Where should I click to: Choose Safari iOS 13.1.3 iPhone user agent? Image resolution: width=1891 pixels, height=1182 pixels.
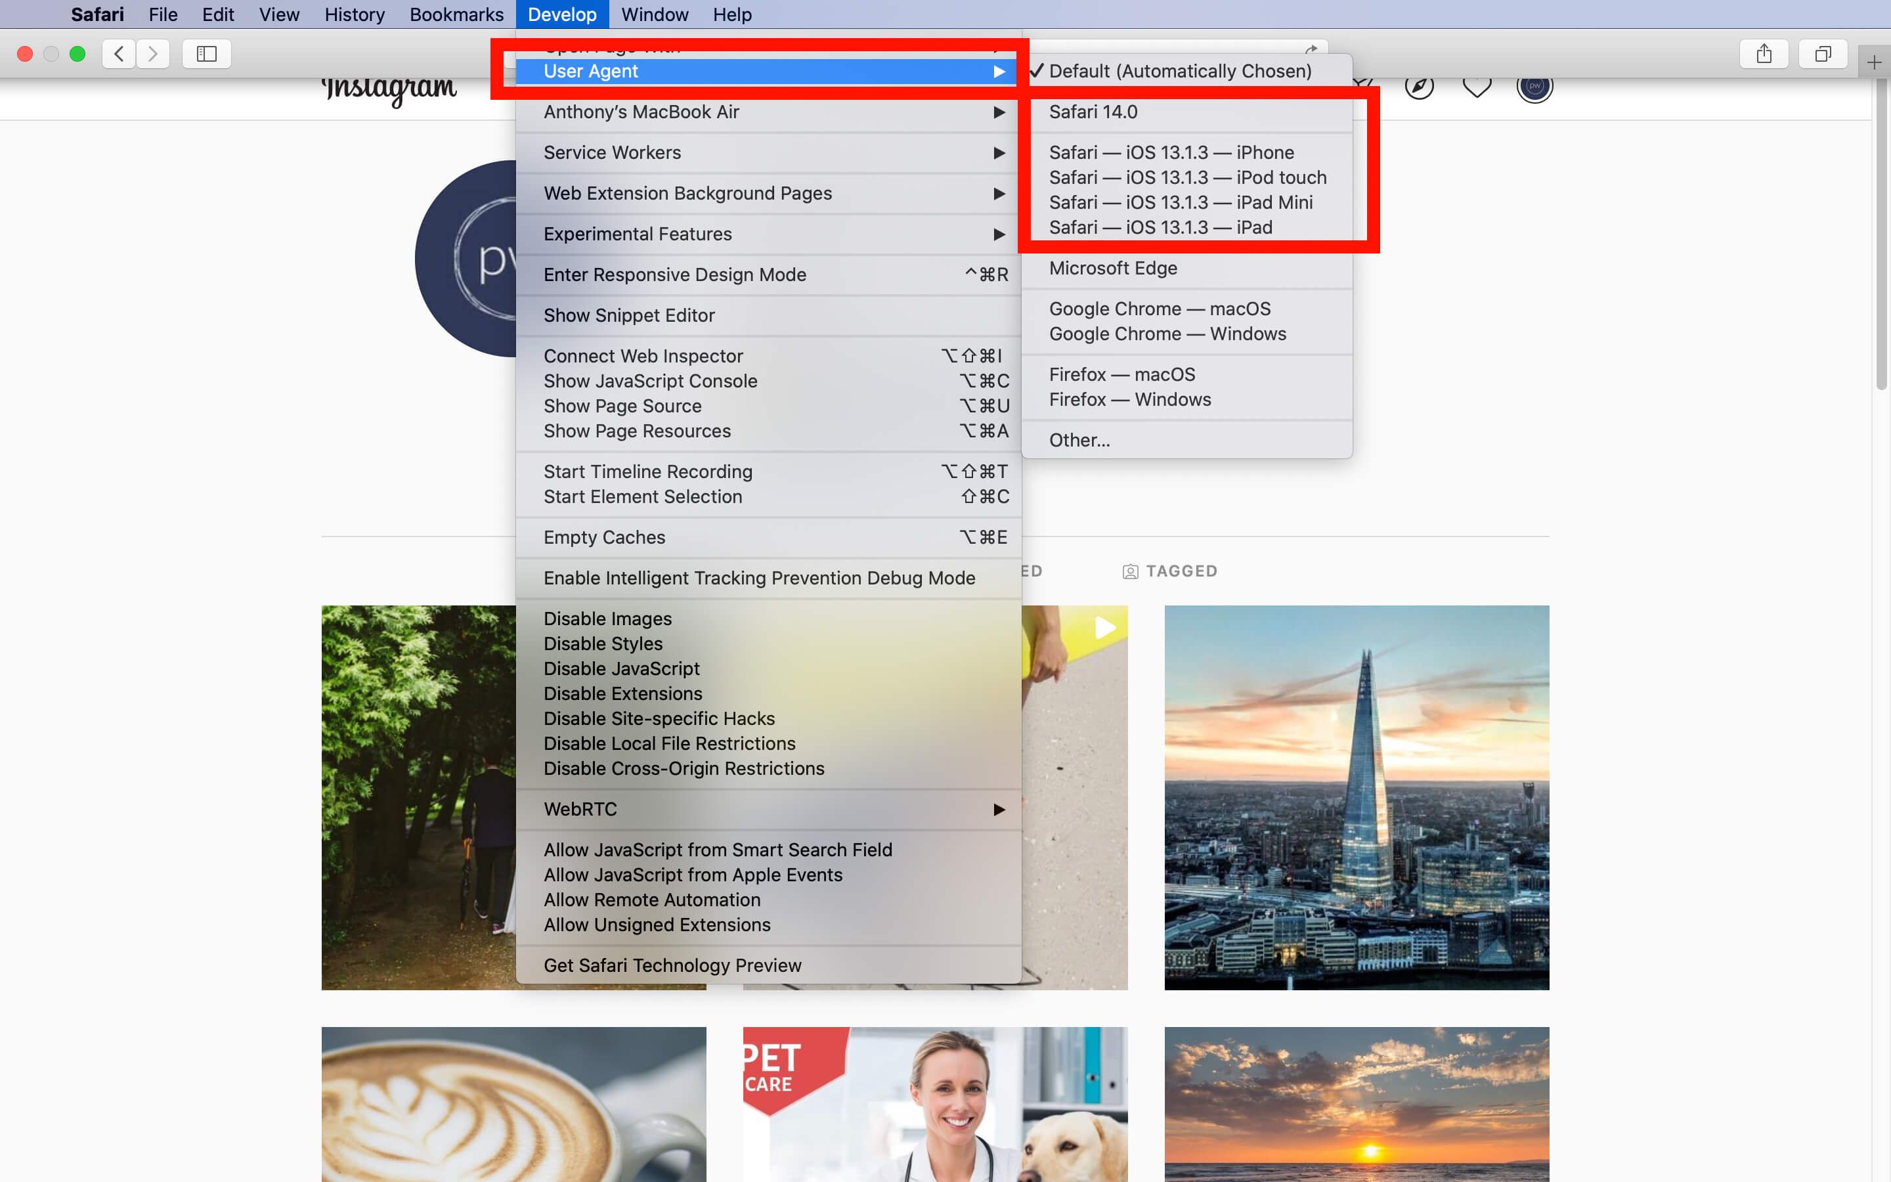point(1186,152)
